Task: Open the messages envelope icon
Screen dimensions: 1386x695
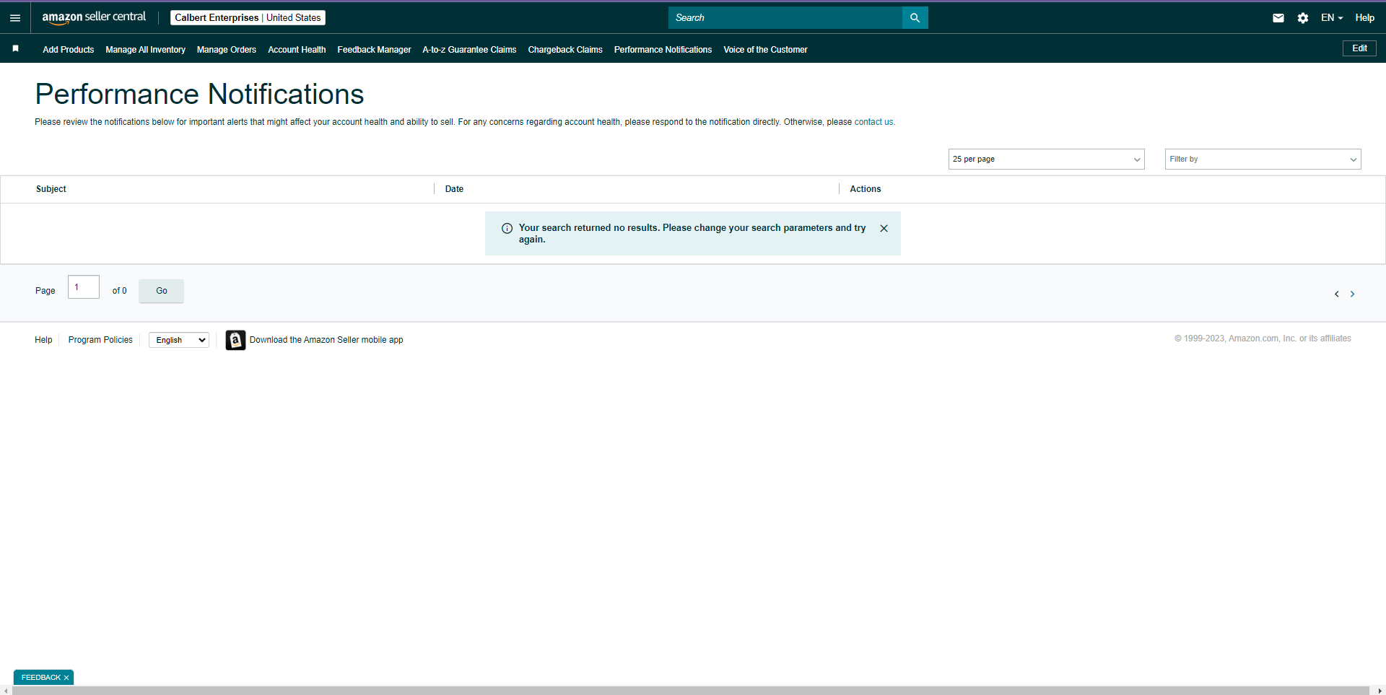Action: click(x=1278, y=18)
